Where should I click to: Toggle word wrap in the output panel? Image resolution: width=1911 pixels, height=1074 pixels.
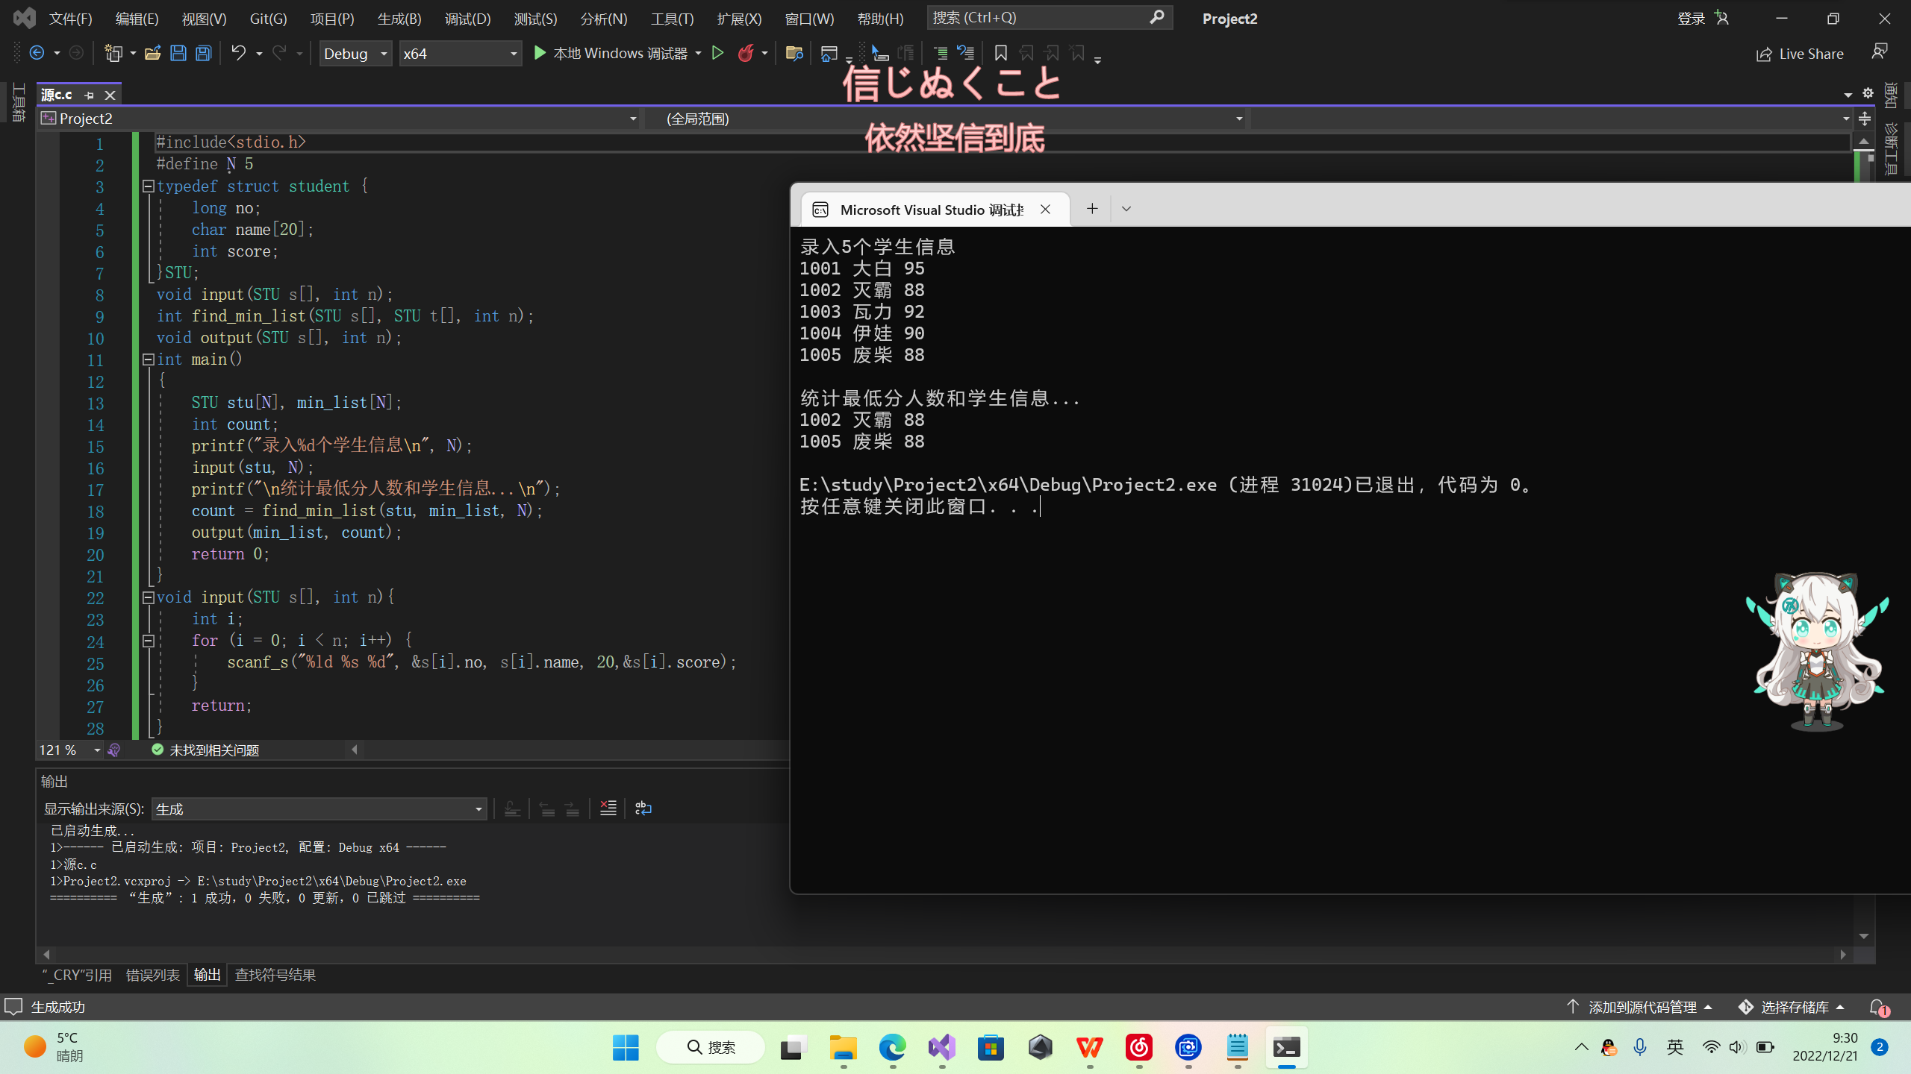(x=643, y=808)
